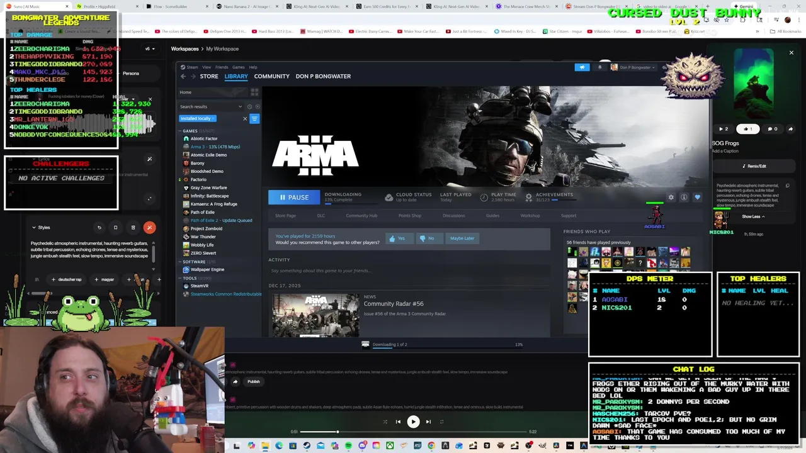Open the Arma 3 Workshop link
This screenshot has height=453, width=806.
[x=530, y=216]
